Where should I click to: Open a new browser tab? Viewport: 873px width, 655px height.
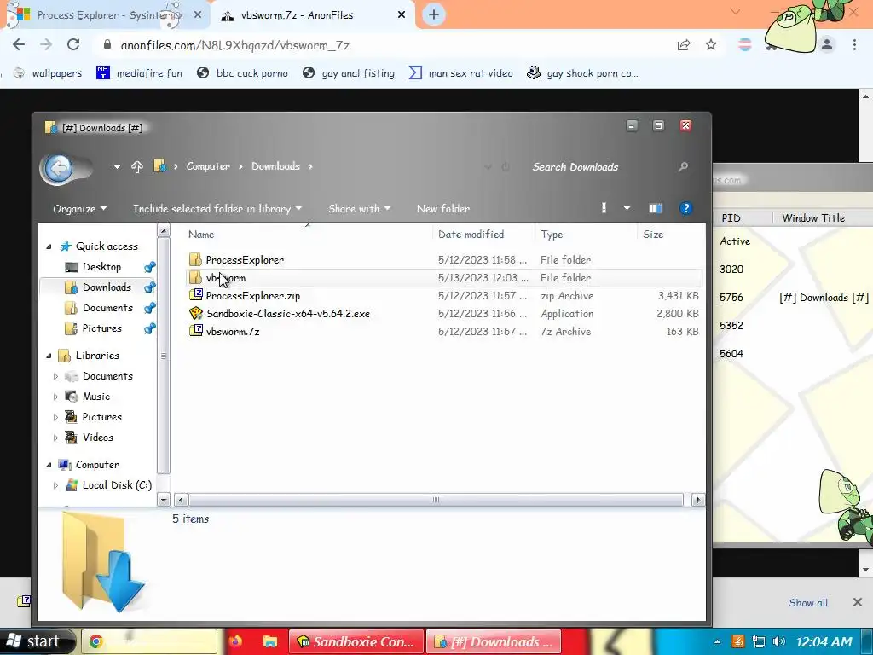pos(434,15)
